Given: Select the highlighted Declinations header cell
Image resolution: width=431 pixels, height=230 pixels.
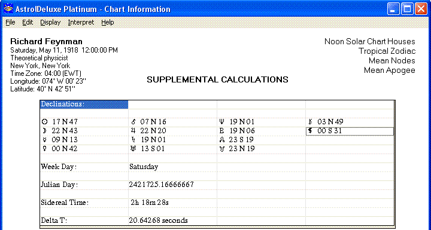Looking at the screenshot, I should [84, 105].
